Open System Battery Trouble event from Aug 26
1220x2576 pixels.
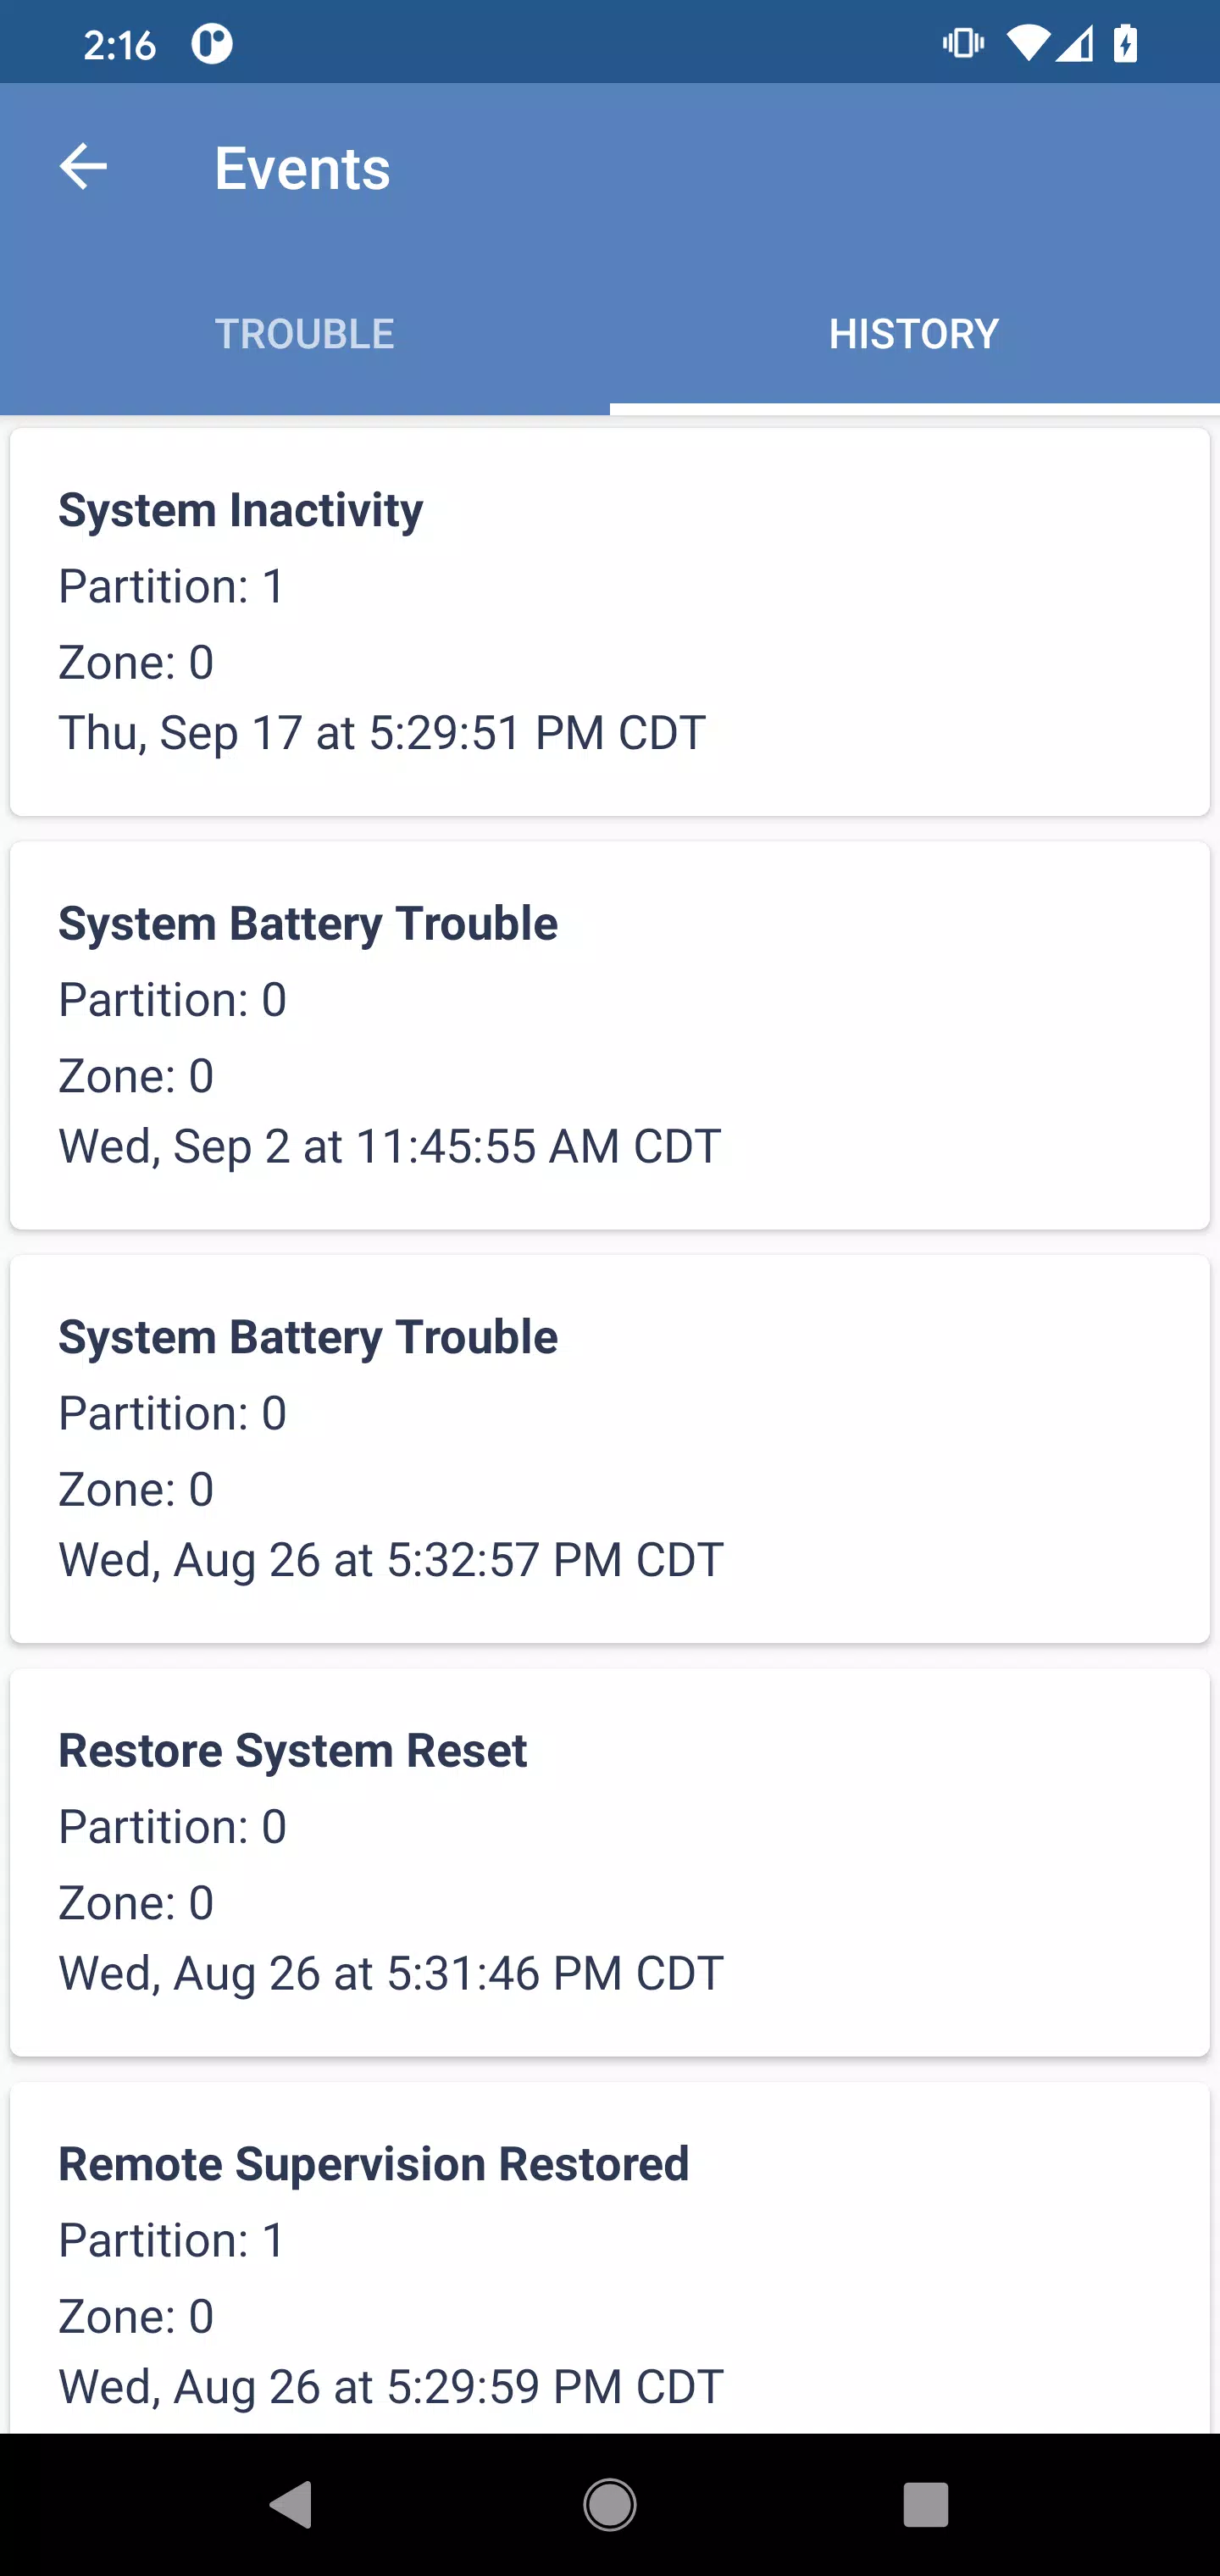coord(610,1449)
